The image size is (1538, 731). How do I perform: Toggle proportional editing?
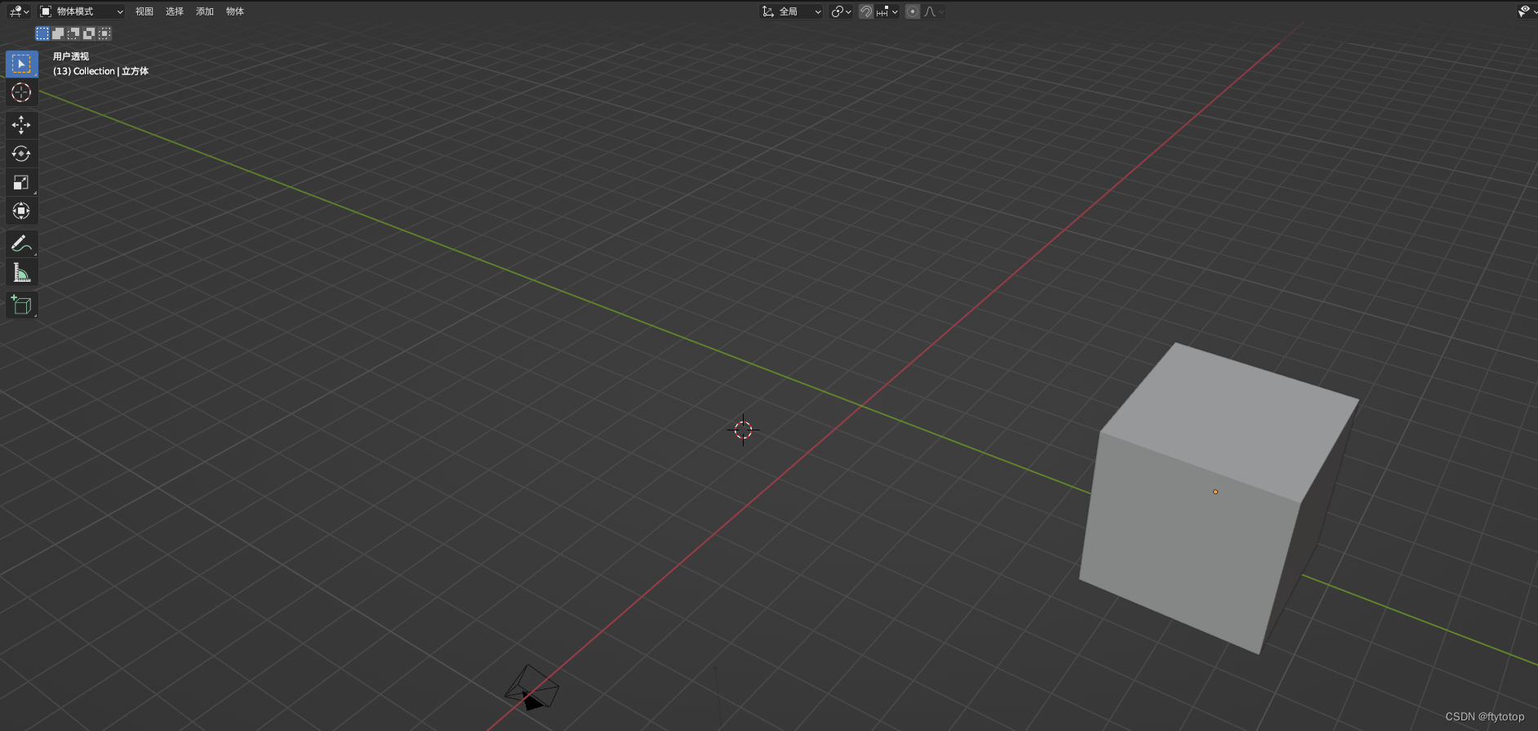pyautogui.click(x=913, y=11)
